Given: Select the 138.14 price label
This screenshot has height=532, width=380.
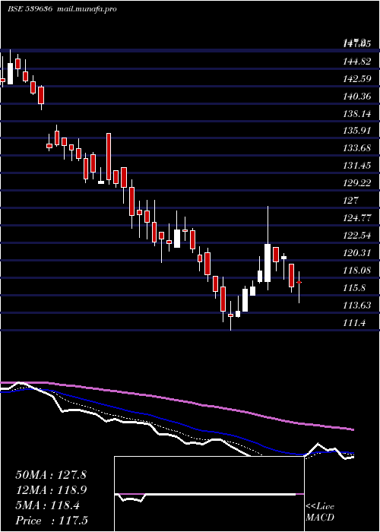Looking at the screenshot, I should click(x=357, y=114).
